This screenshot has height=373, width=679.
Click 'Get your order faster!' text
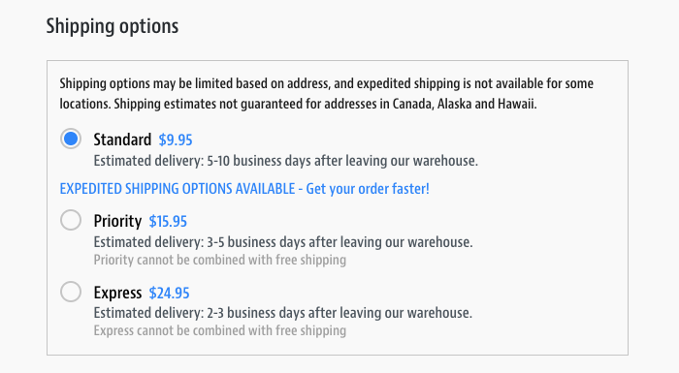click(368, 189)
